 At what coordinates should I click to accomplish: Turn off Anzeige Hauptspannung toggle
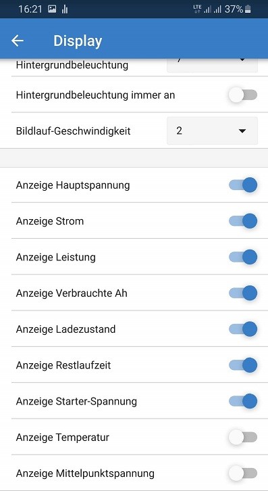[243, 185]
